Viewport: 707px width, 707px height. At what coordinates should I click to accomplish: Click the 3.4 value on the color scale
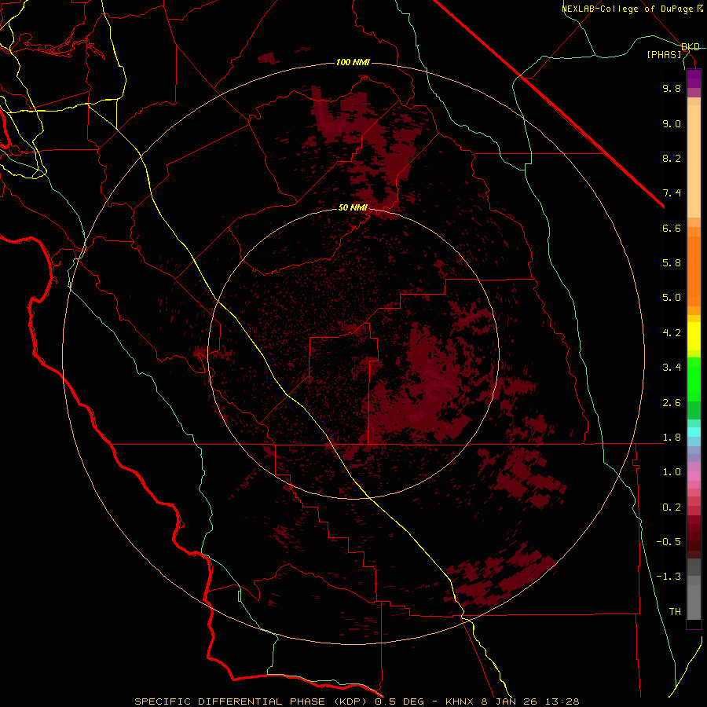pyautogui.click(x=672, y=368)
